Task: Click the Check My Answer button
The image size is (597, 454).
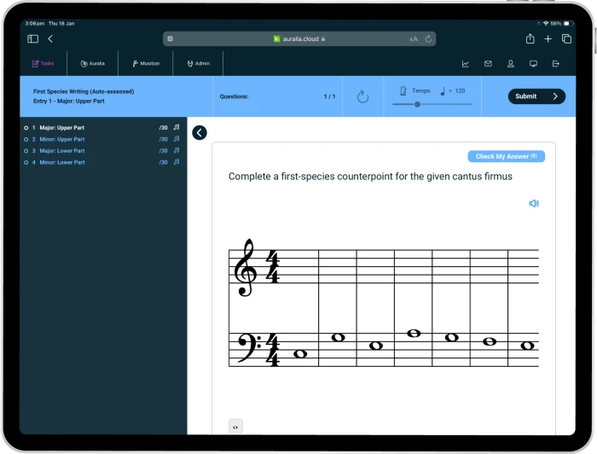Action: tap(506, 156)
